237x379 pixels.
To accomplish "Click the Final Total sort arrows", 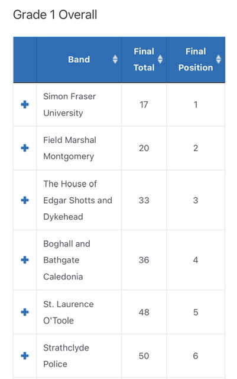I will point(160,59).
